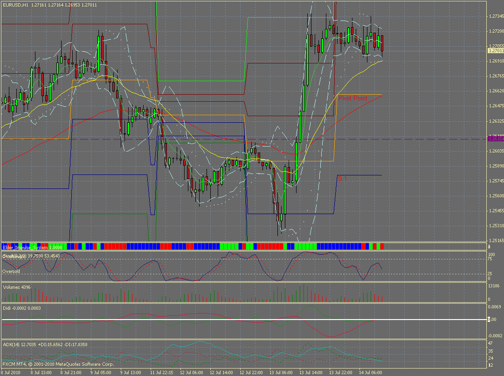
Task: Click price axis value 1.26325
Action: click(x=496, y=121)
